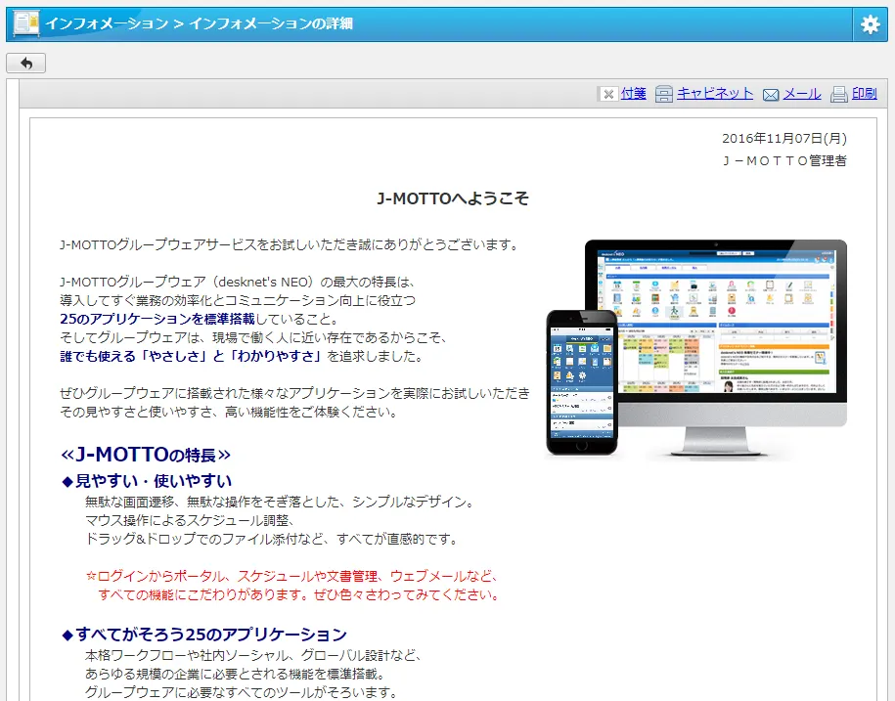This screenshot has width=895, height=701.
Task: Click the インフォメーションの詳細 breadcrumb text
Action: 271,23
